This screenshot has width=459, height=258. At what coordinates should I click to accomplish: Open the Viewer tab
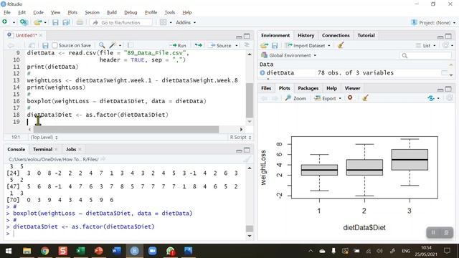pos(352,88)
